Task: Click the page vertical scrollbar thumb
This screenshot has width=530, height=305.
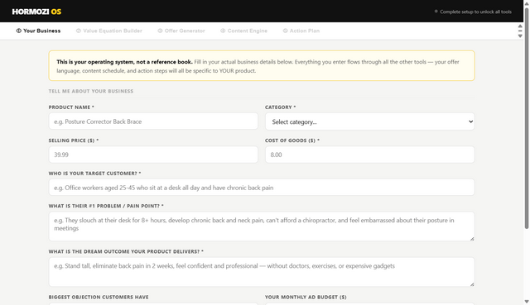Action: tap(527, 118)
